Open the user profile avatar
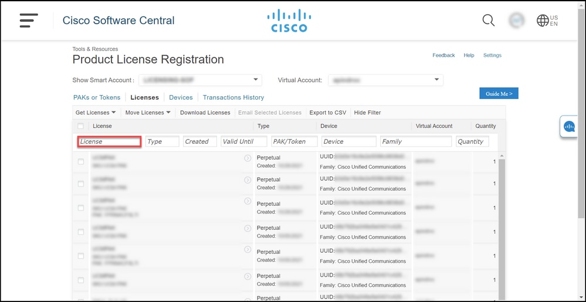Viewport: 586px width, 302px height. coord(516,20)
